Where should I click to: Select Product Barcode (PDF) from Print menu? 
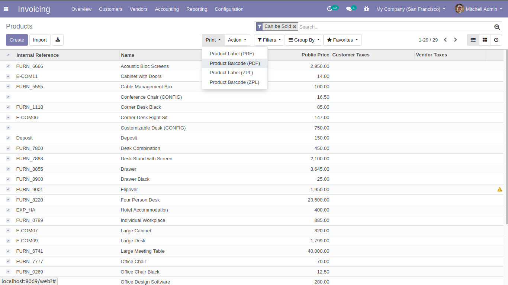(x=235, y=63)
